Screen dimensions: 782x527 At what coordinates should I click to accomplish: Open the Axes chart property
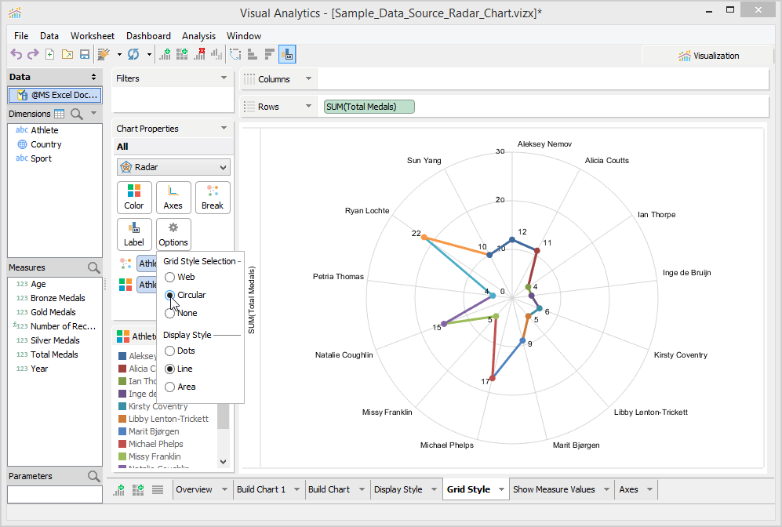point(173,198)
